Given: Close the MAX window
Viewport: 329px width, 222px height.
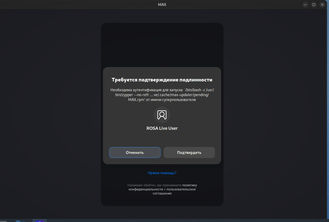Looking at the screenshot, I should tap(322, 5).
